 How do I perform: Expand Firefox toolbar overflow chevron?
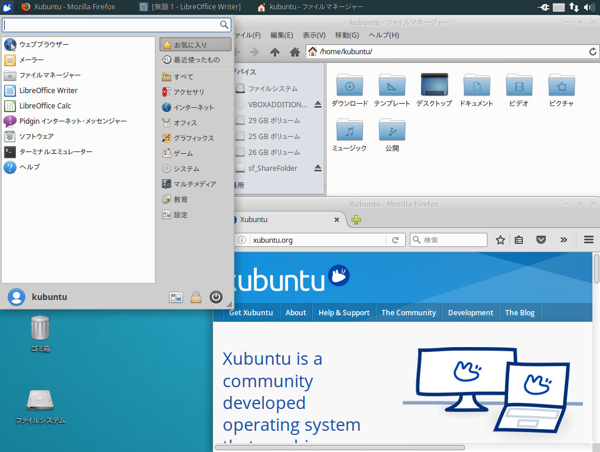pos(563,240)
